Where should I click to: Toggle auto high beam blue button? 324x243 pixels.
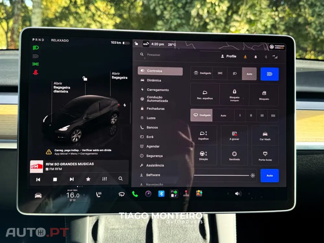click(270, 74)
